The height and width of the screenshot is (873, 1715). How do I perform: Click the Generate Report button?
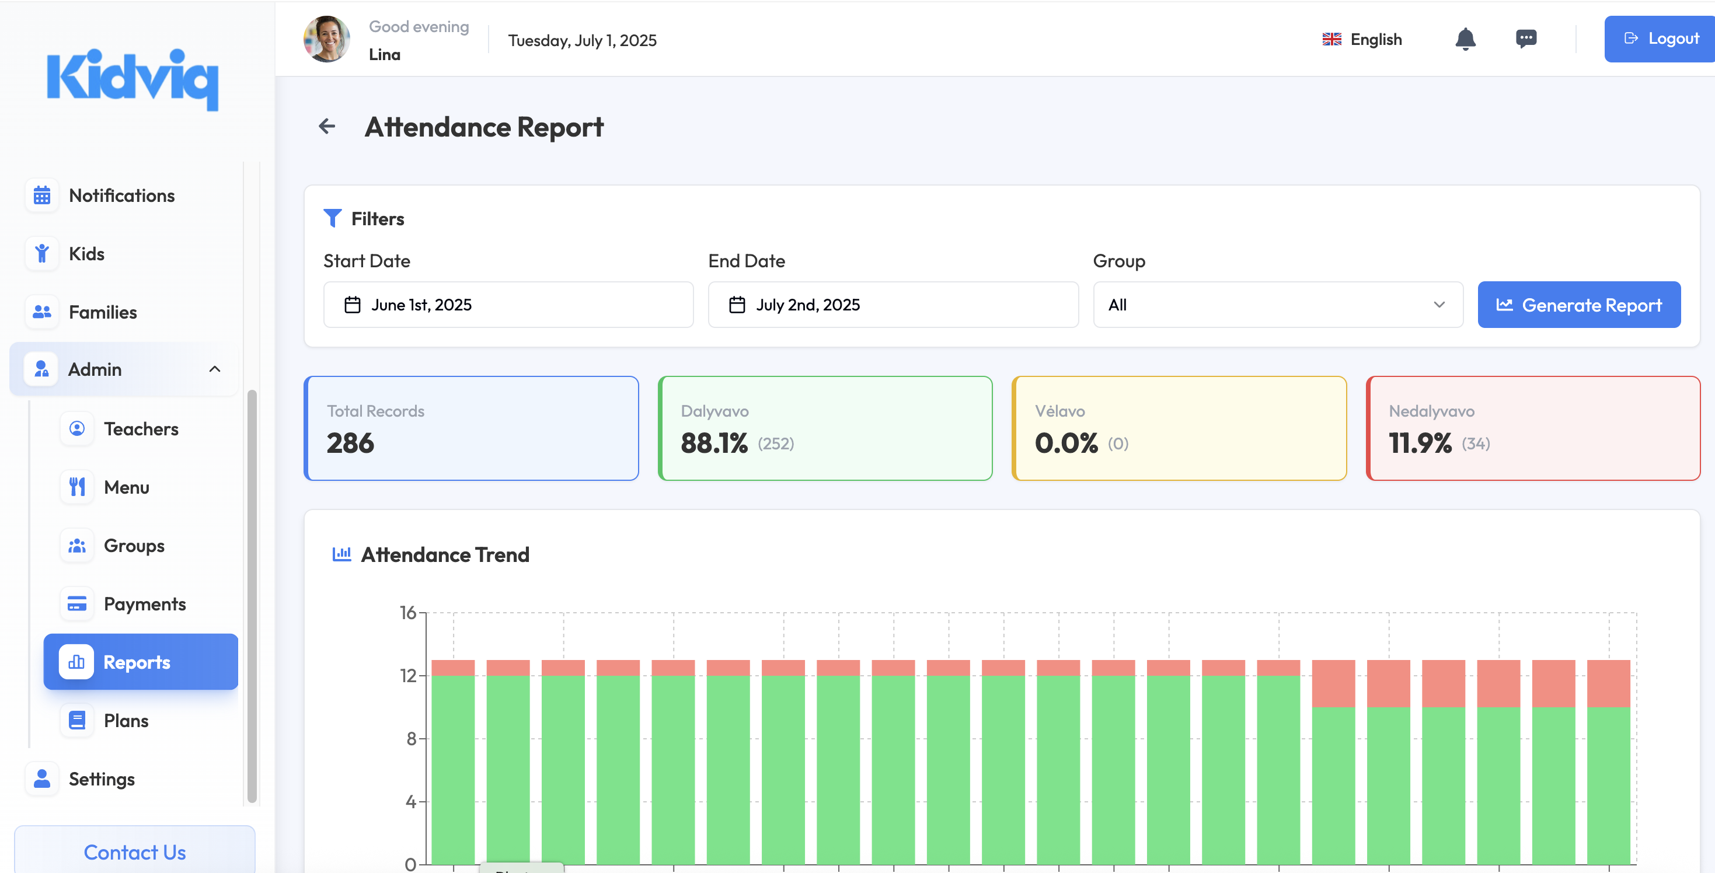[1578, 305]
